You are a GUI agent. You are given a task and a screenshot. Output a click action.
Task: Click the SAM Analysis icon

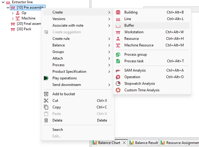point(118,70)
